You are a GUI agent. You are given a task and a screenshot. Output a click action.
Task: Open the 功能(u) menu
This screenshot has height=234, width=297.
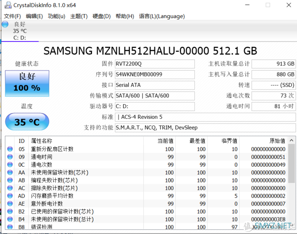pyautogui.click(x=57, y=16)
